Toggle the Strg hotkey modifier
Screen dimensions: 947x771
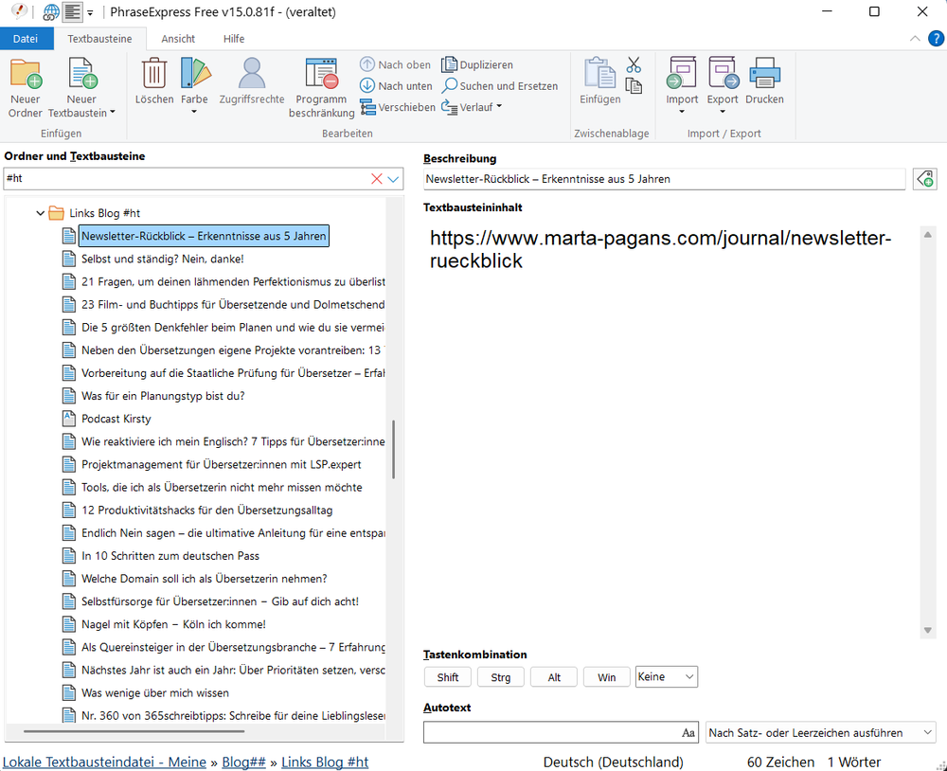(x=501, y=677)
